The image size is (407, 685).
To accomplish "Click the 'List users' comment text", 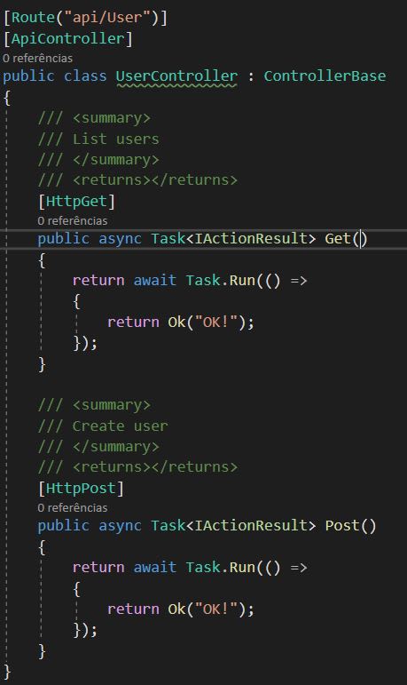I will click(x=115, y=139).
